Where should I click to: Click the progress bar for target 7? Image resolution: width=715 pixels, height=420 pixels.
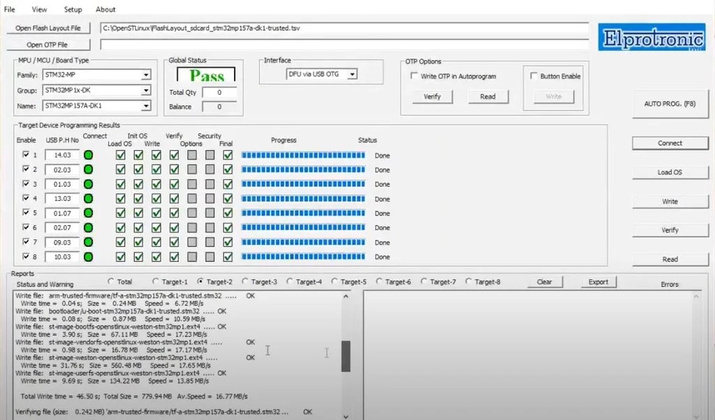[303, 243]
